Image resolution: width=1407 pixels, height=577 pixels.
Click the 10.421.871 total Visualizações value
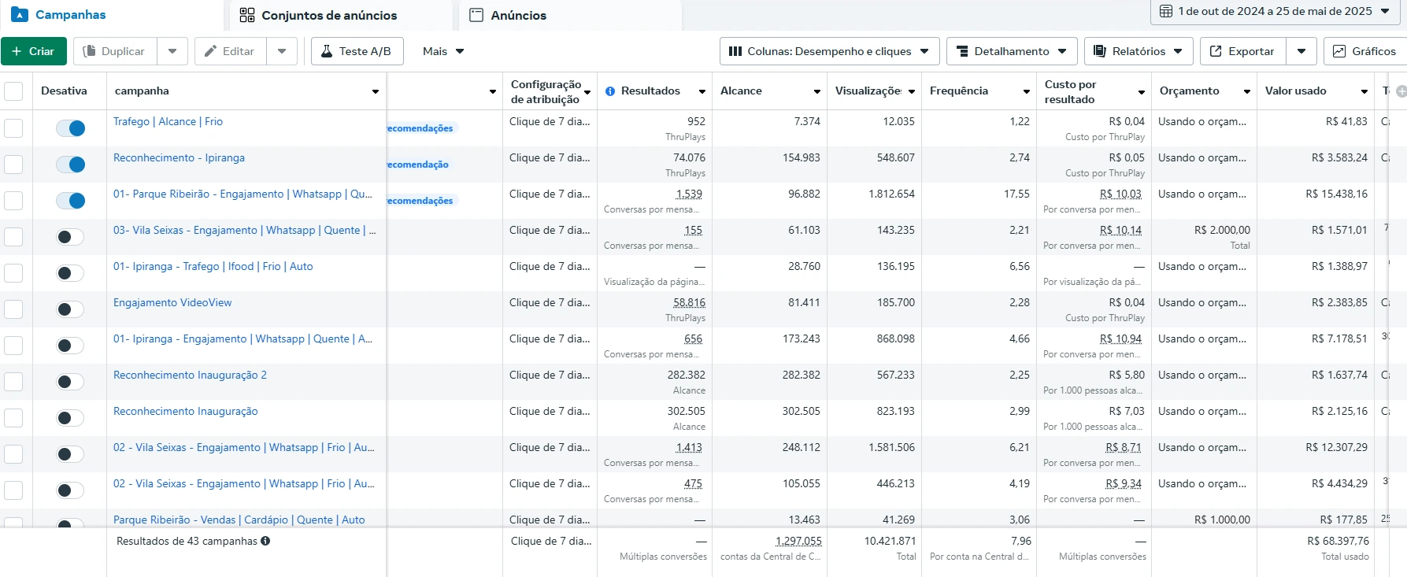(890, 541)
